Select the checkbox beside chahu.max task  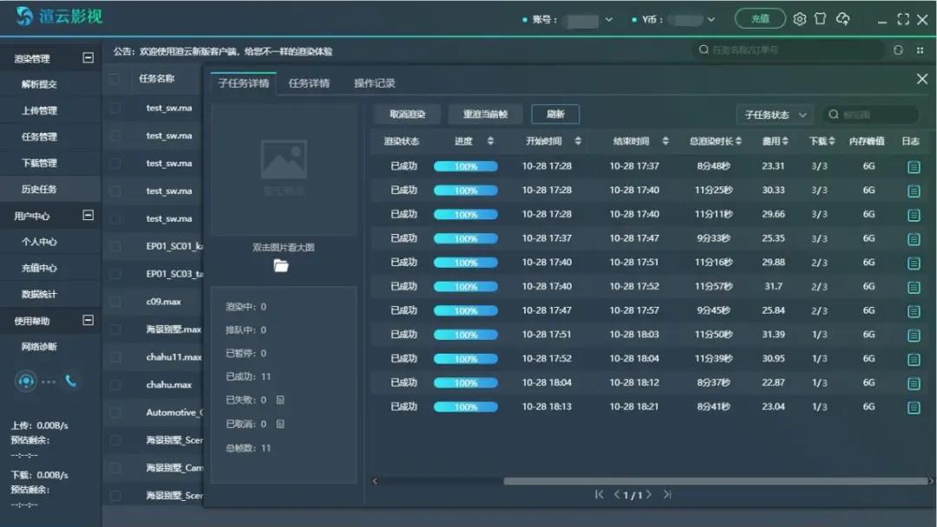point(115,385)
